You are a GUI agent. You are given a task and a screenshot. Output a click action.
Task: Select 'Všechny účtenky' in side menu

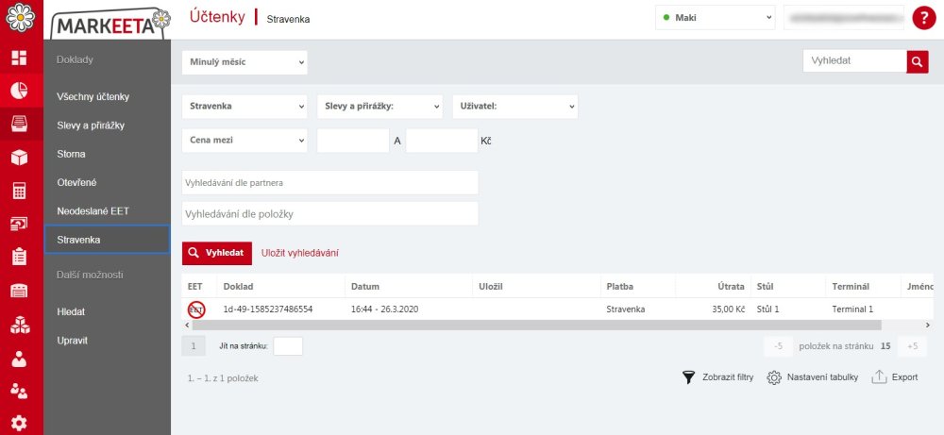click(x=93, y=96)
